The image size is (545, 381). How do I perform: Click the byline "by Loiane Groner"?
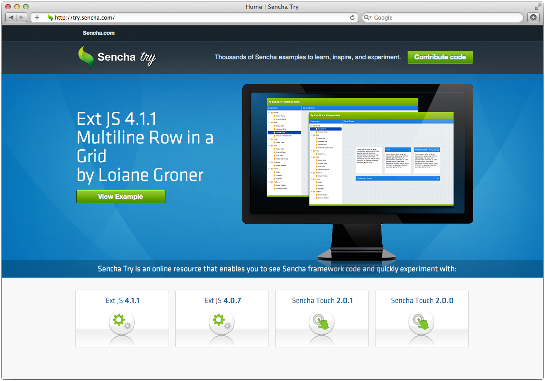pos(140,175)
